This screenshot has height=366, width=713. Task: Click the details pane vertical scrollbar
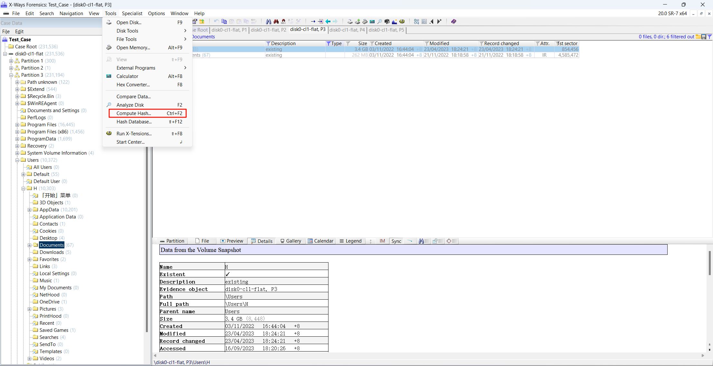pos(709,263)
